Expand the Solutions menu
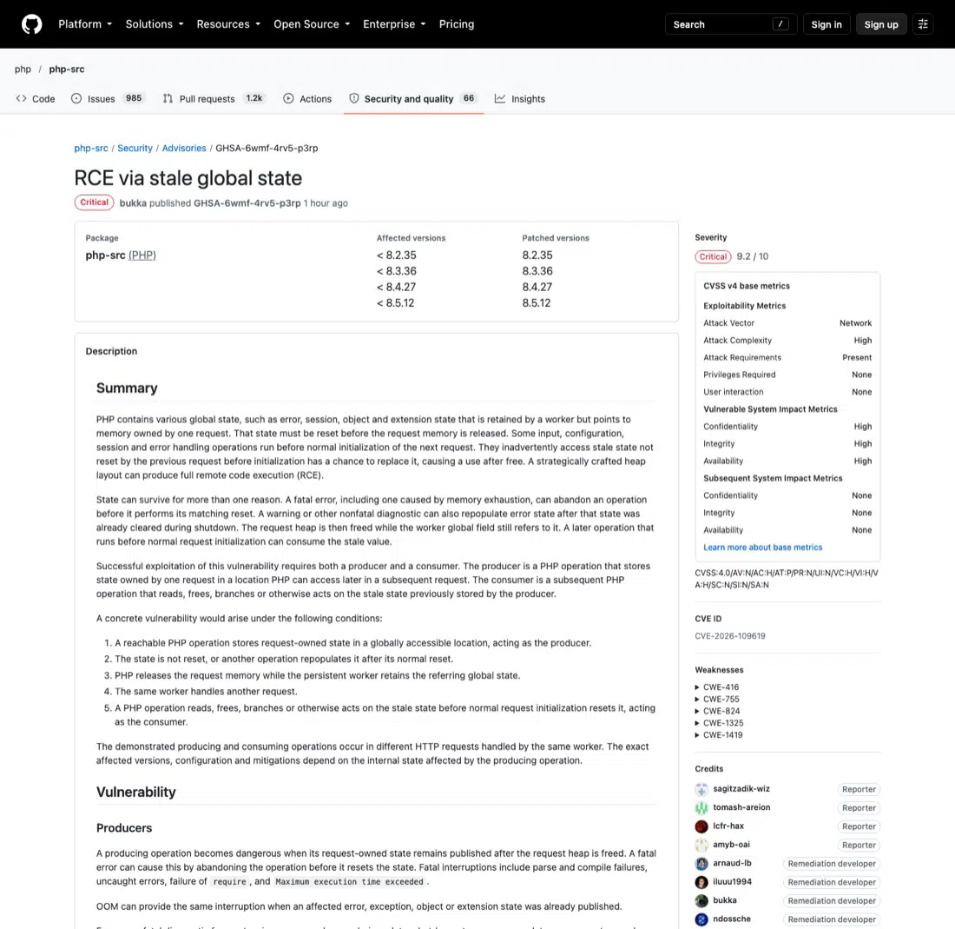This screenshot has height=929, width=955. tap(154, 24)
